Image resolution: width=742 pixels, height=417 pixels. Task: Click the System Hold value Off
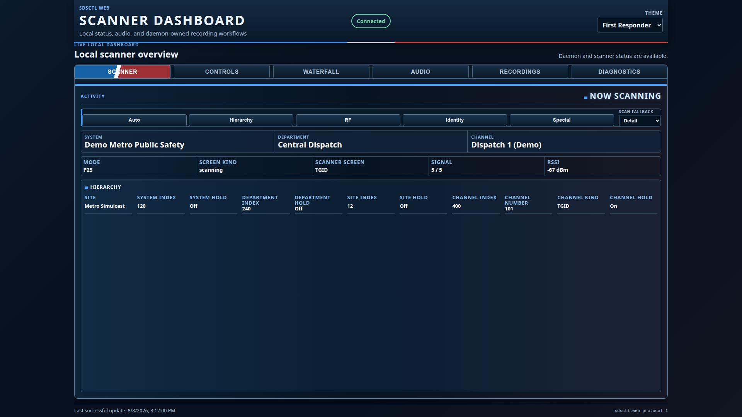click(194, 206)
